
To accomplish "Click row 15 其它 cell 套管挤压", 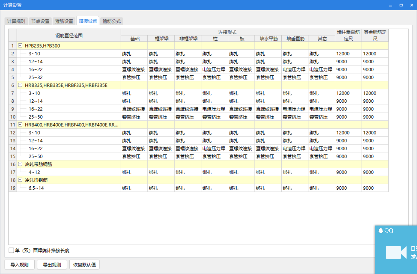I will (x=321, y=156).
